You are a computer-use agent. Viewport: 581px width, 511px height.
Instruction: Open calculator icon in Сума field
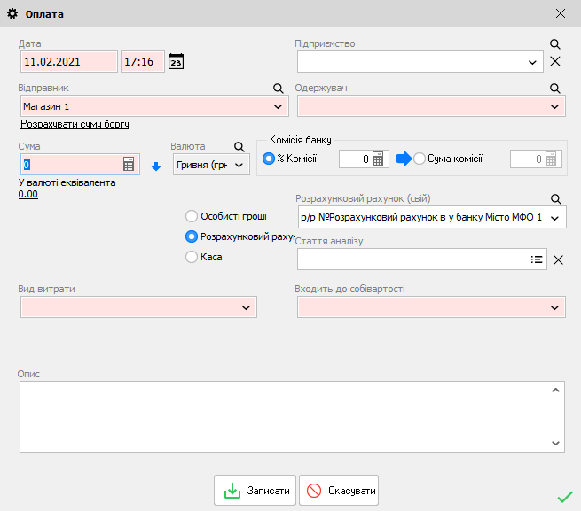[x=129, y=165]
